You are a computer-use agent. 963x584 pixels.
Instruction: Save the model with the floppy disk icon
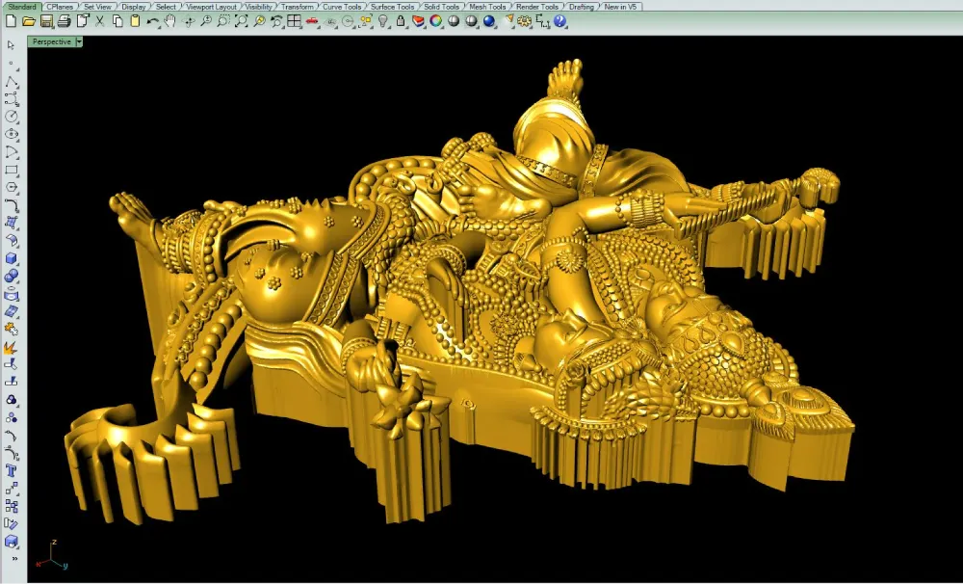tap(46, 21)
